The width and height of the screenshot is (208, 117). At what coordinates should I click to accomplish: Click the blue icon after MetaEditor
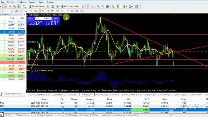[x=53, y=6]
